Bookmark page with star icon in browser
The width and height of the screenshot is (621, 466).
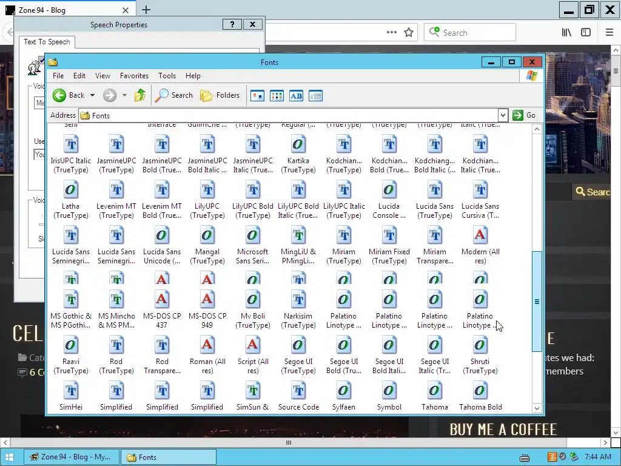pyautogui.click(x=409, y=33)
